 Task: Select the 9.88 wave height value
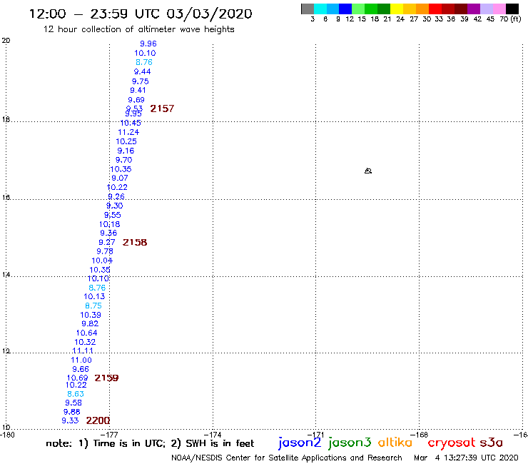72,412
